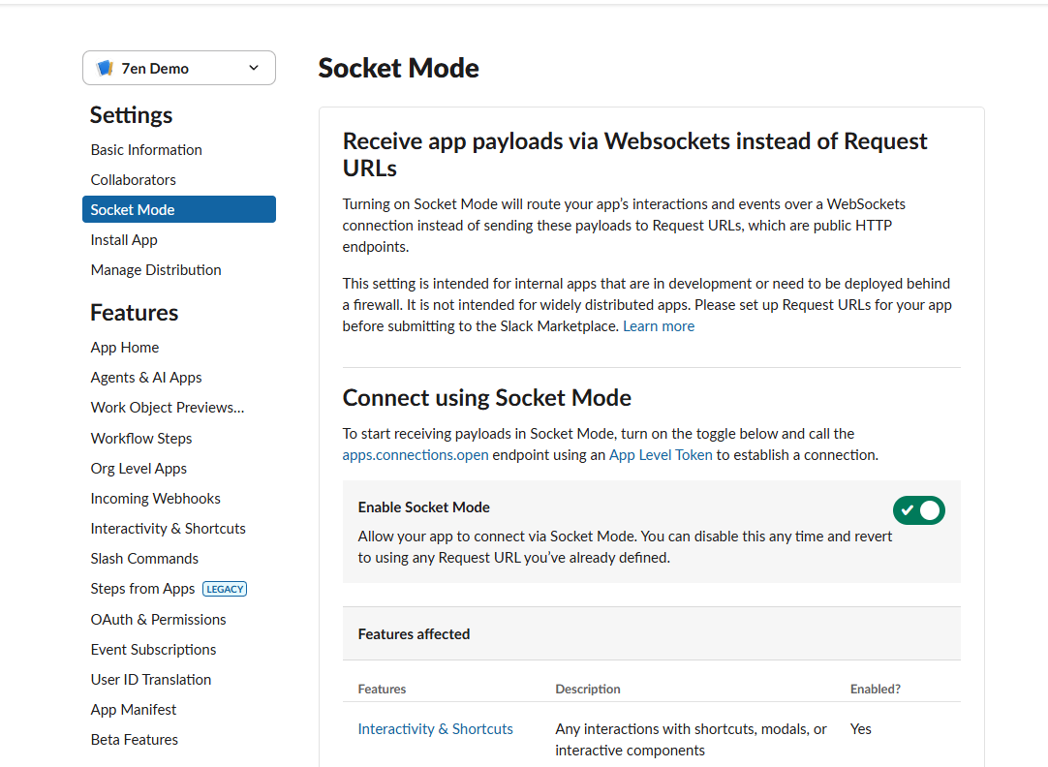Open Interactivity & Shortcuts table link
Image resolution: width=1048 pixels, height=767 pixels.
point(436,729)
